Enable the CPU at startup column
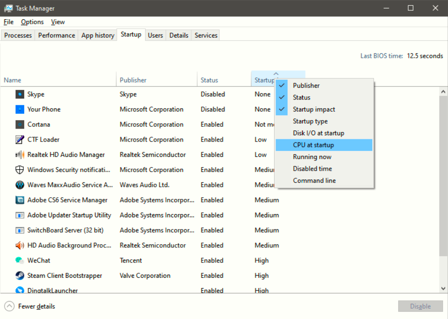This screenshot has height=319, width=448. [x=324, y=145]
